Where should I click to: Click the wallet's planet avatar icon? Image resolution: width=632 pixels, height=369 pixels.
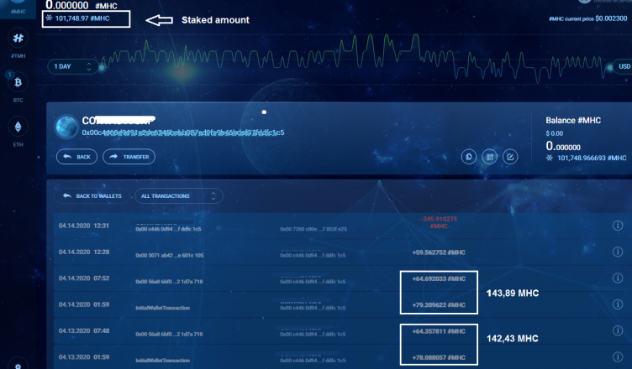pyautogui.click(x=67, y=127)
